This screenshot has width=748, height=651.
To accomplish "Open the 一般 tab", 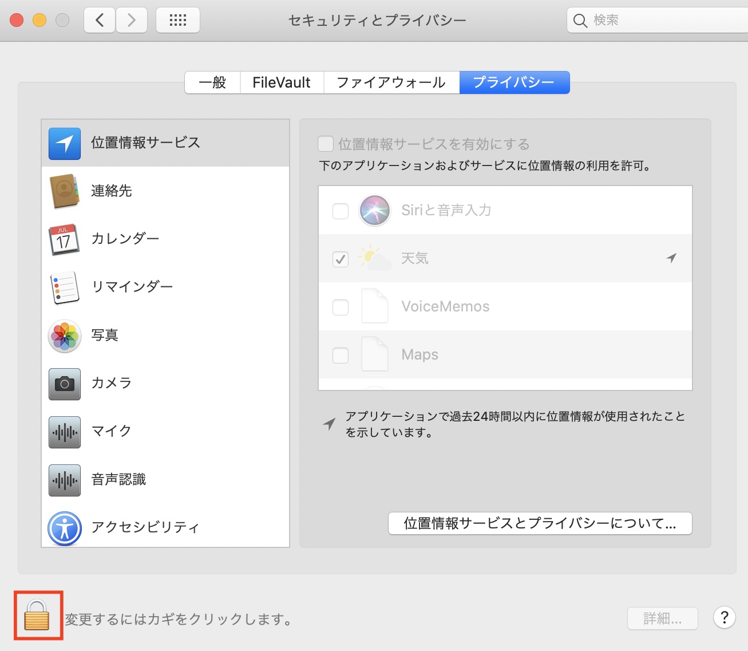I will tap(212, 82).
